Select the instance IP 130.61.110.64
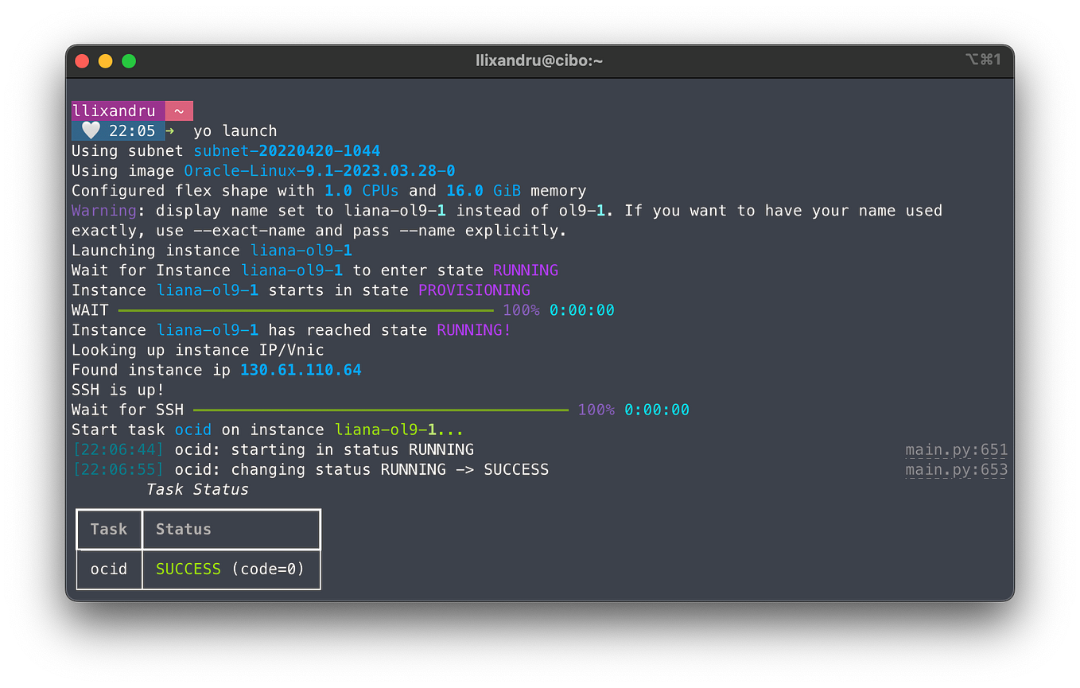Screen dimensions: 1080x688 click(300, 369)
